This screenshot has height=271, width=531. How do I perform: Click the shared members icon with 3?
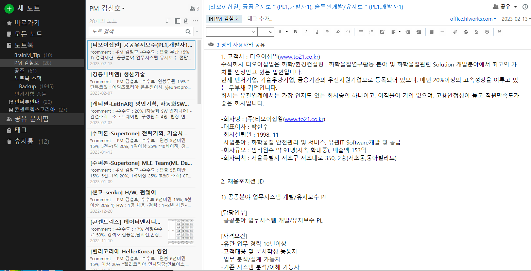click(x=194, y=8)
